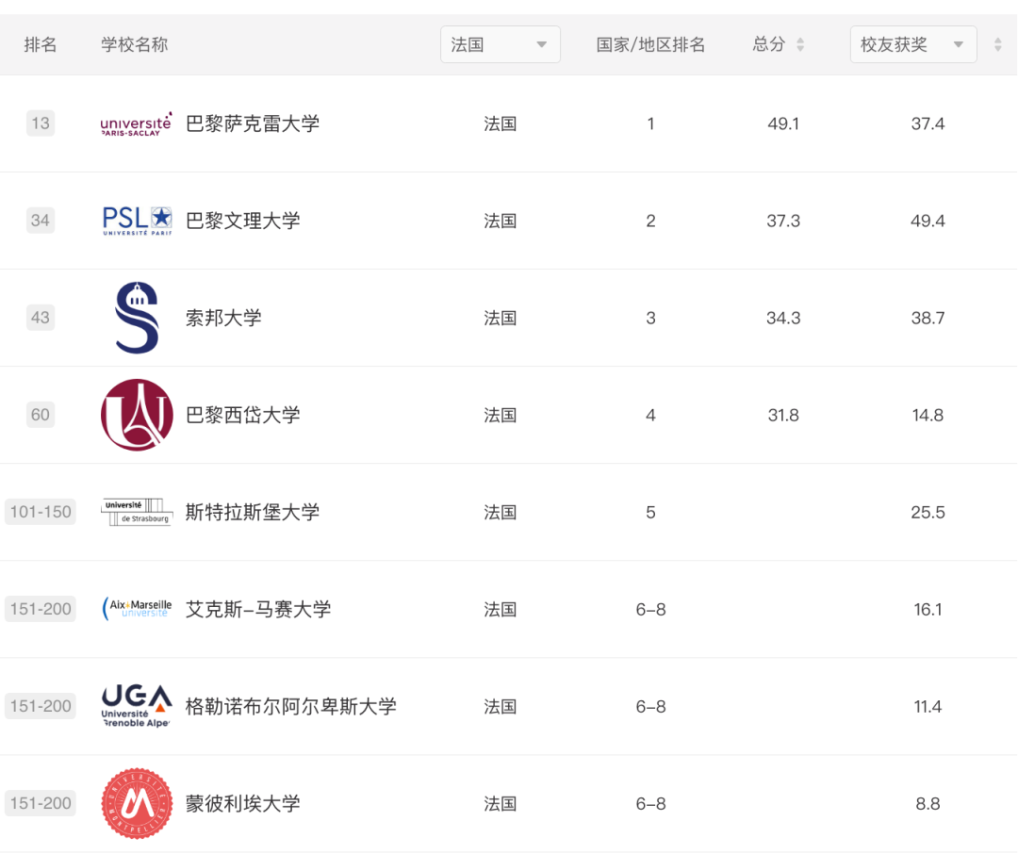Click the 排名 column header

click(41, 44)
